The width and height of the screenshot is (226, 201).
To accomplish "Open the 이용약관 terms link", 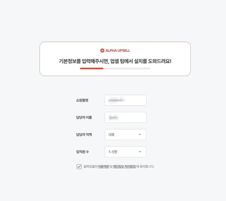I will (x=103, y=167).
